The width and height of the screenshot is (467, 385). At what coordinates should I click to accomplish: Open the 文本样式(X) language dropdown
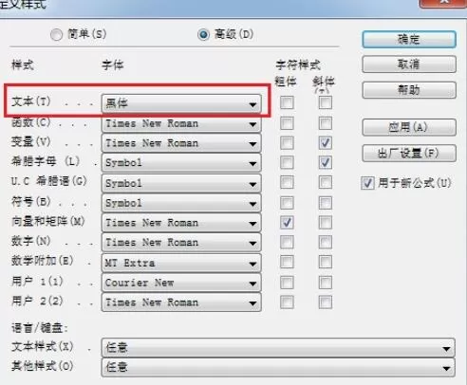(278, 348)
